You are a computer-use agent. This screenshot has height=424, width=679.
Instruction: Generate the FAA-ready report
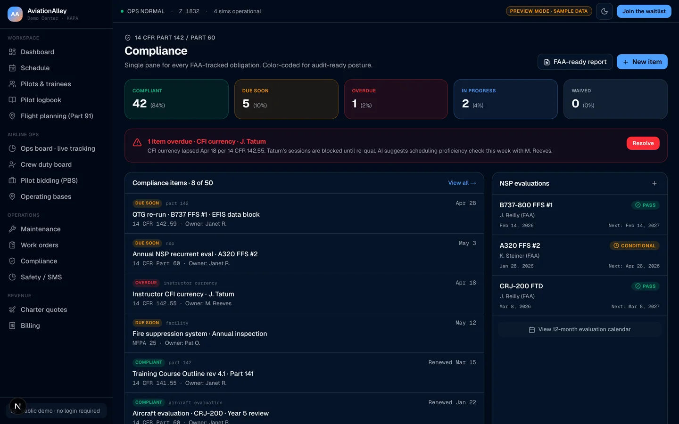(x=575, y=62)
